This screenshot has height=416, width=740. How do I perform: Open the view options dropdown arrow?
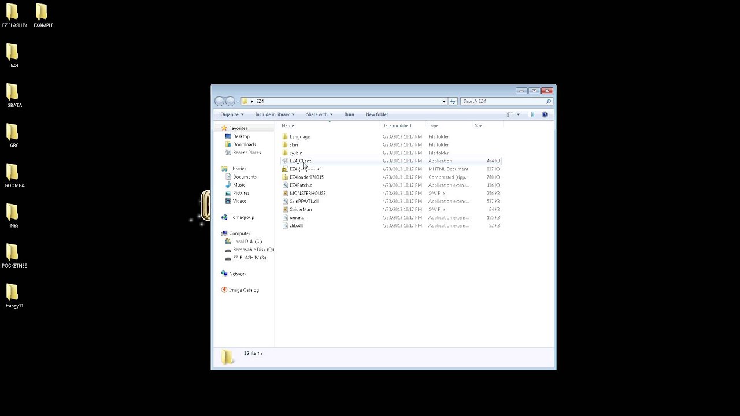518,114
